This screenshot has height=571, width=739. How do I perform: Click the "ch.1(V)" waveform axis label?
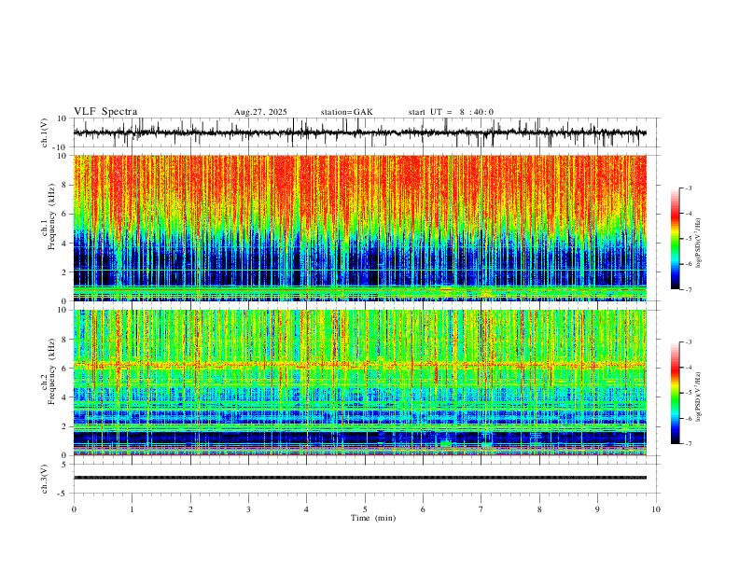coord(45,132)
